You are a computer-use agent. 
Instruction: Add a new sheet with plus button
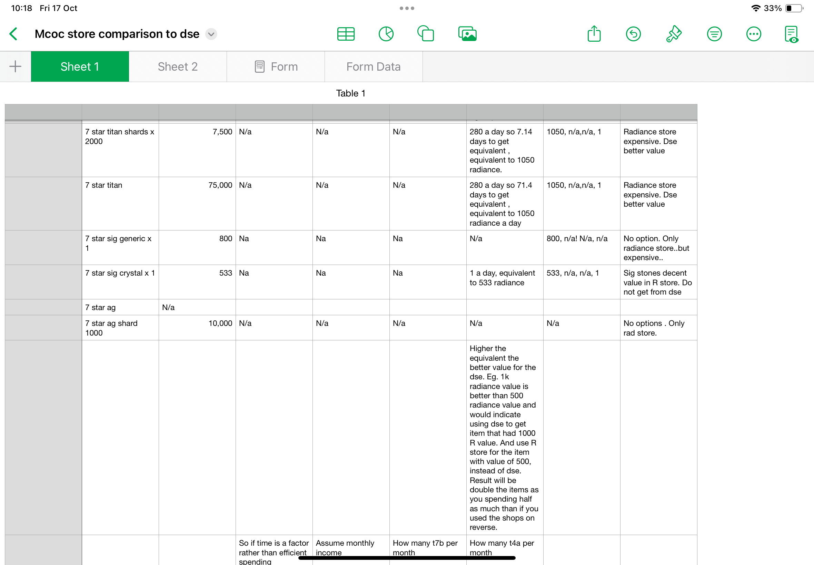coord(15,66)
